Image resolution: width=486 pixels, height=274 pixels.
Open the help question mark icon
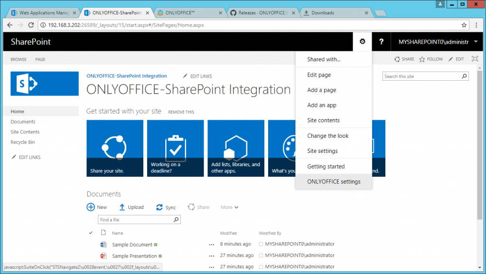pyautogui.click(x=381, y=42)
